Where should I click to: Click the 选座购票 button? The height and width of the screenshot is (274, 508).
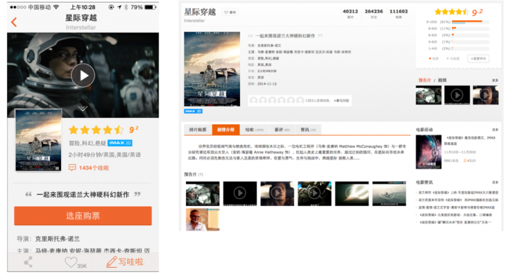coord(83,216)
